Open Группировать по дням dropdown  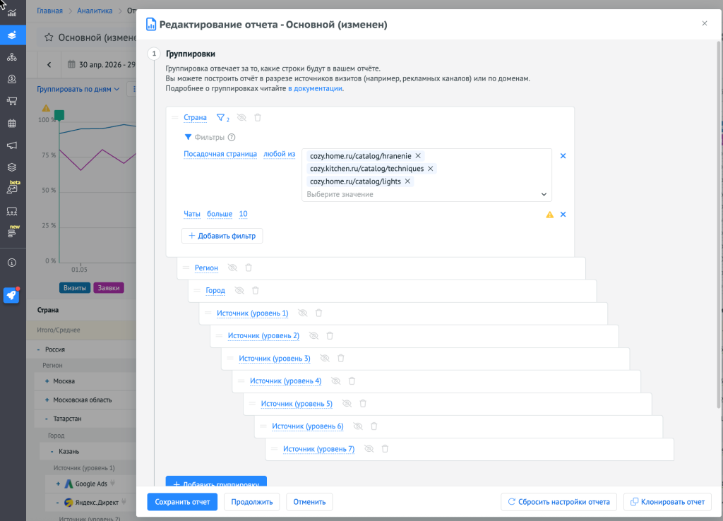point(78,89)
